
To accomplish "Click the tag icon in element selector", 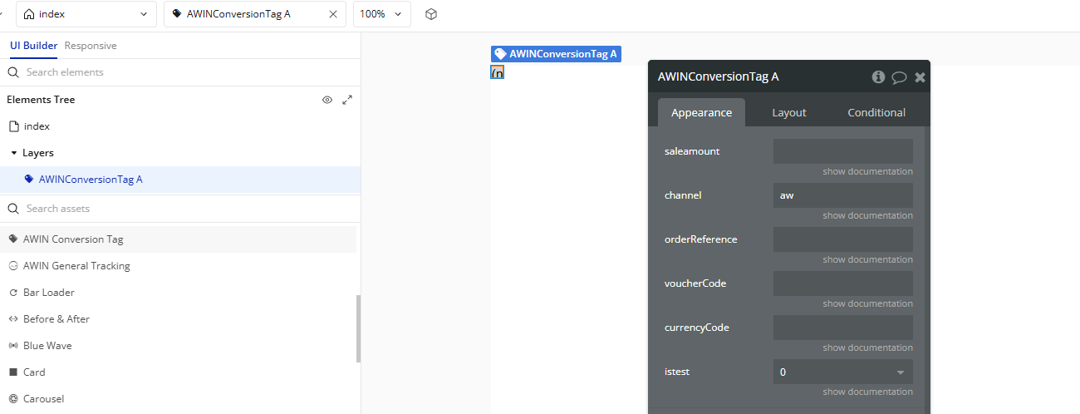I will click(177, 14).
